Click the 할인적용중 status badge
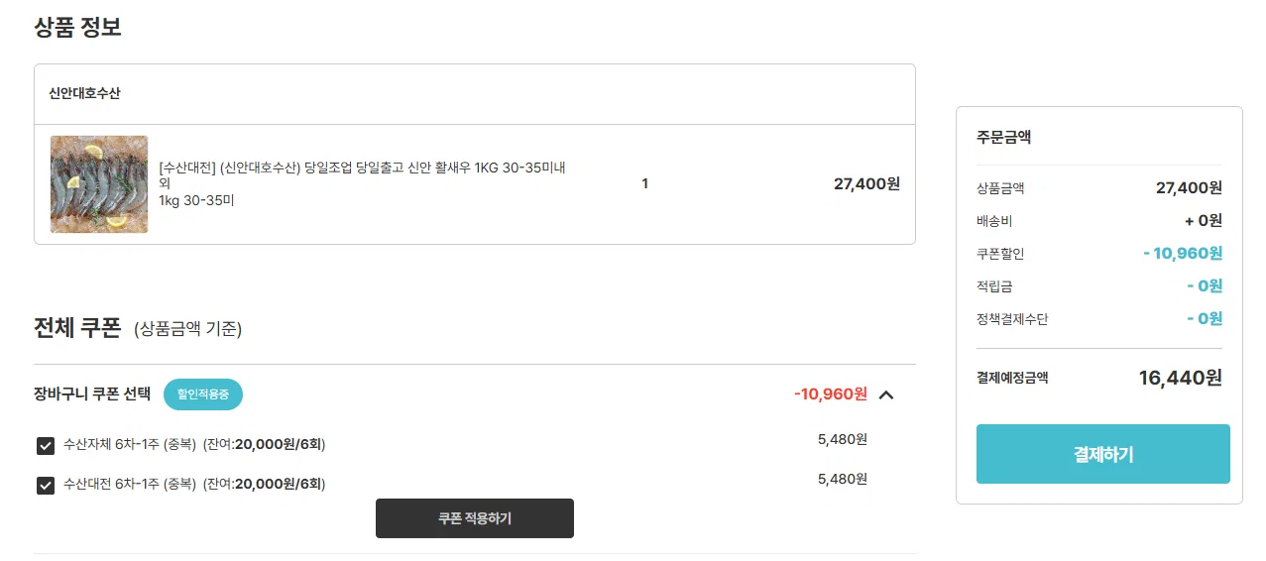This screenshot has width=1266, height=561. pos(203,393)
